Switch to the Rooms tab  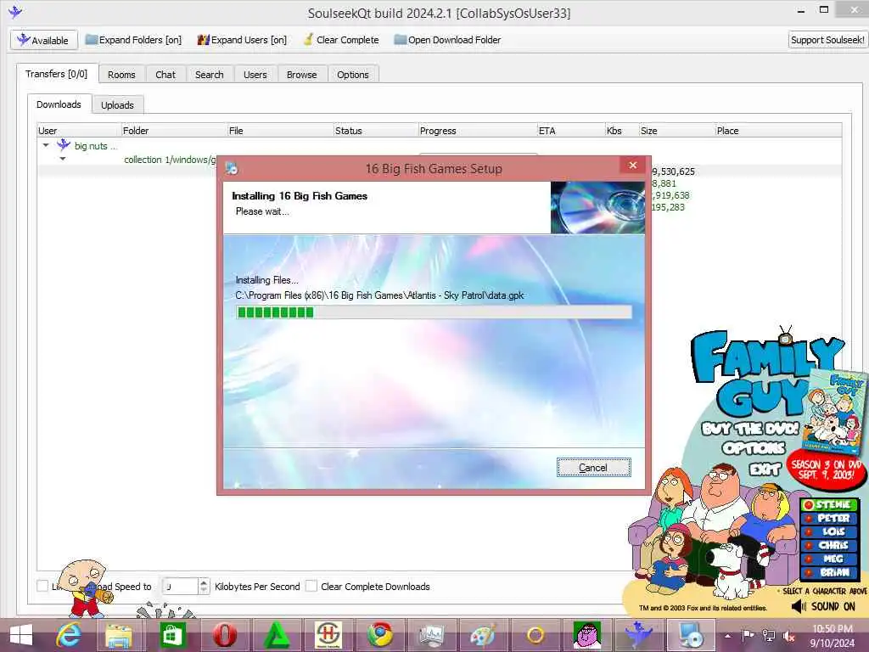pyautogui.click(x=121, y=75)
